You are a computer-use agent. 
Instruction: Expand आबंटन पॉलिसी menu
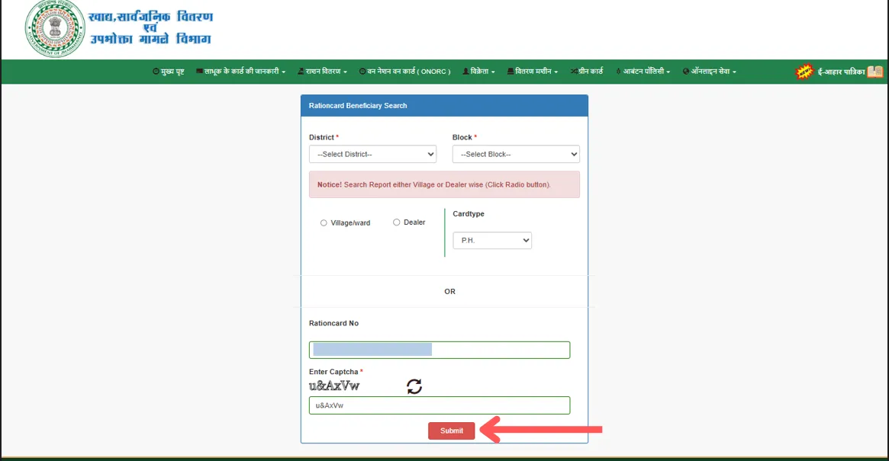(x=643, y=72)
